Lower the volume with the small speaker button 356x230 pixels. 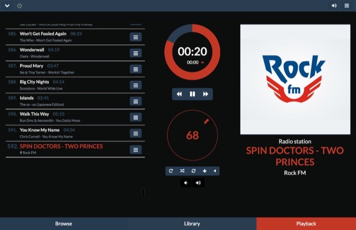pyautogui.click(x=186, y=183)
